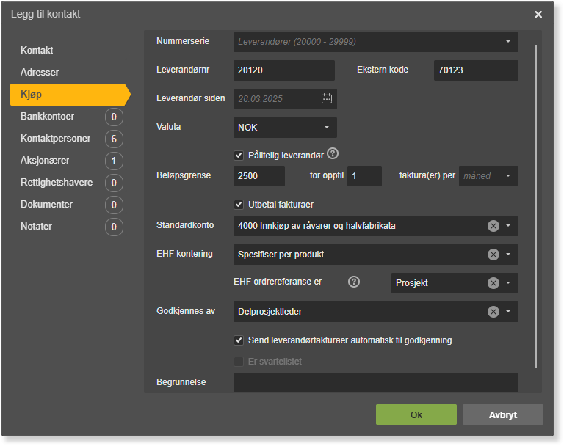Expand the Prosjekt dropdown arrow
This screenshot has height=446, width=564.
pyautogui.click(x=508, y=283)
